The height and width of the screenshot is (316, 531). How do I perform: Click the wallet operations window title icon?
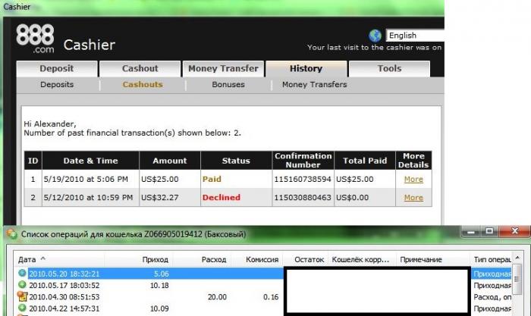coord(12,234)
